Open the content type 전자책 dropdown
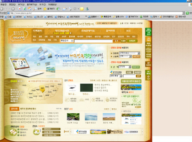The height and width of the screenshot is (142, 192). click(x=125, y=67)
